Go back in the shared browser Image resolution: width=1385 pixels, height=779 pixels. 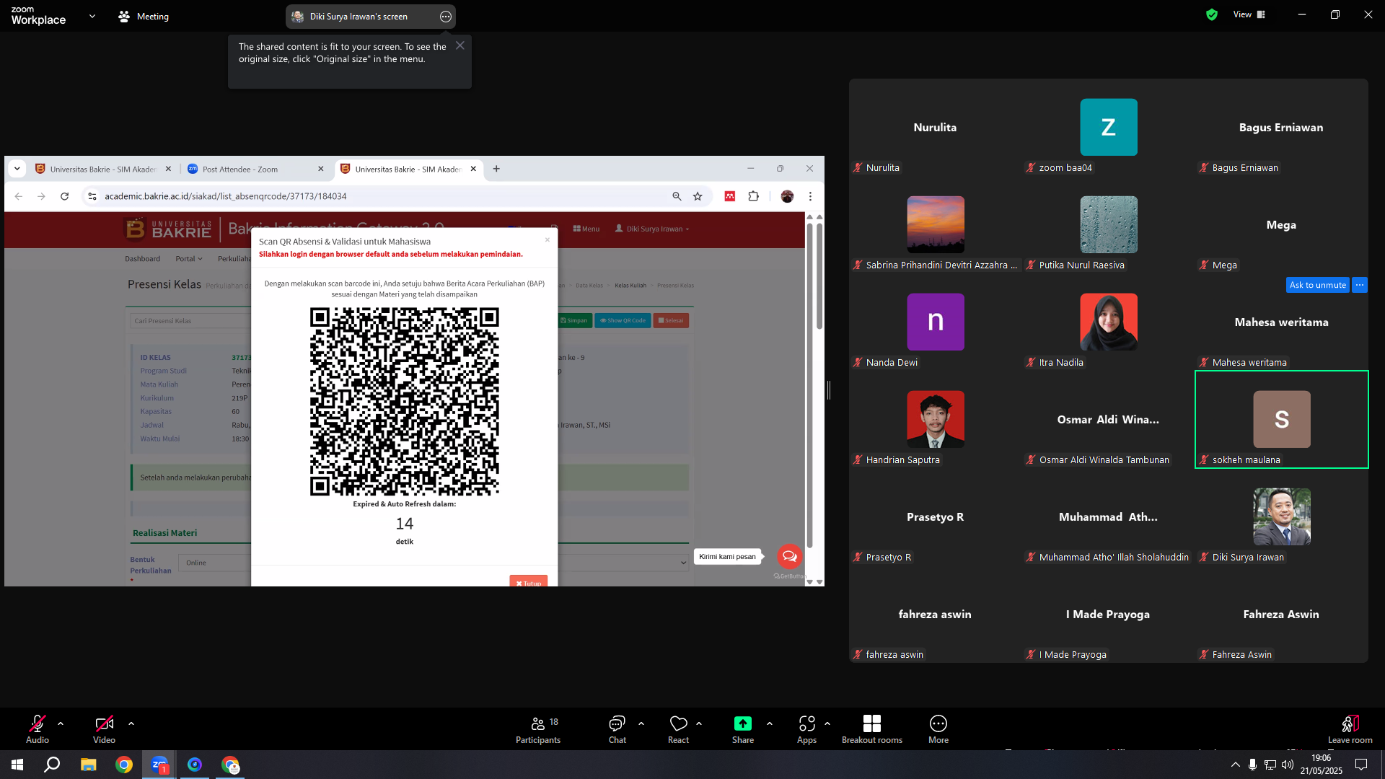[x=19, y=196]
